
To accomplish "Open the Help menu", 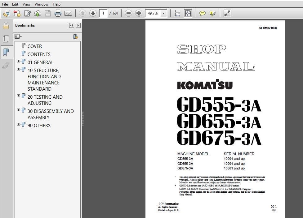I will tap(56, 4).
